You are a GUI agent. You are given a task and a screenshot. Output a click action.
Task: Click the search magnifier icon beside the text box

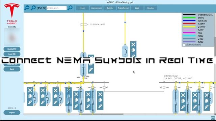[x=70, y=8]
